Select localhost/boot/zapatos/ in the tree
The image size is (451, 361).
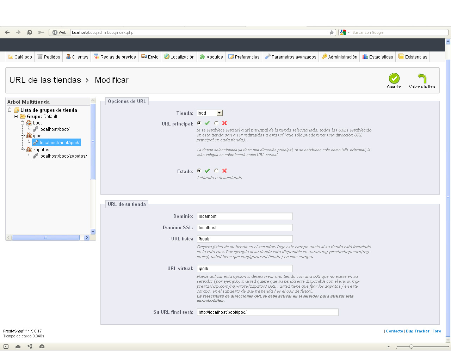point(63,156)
